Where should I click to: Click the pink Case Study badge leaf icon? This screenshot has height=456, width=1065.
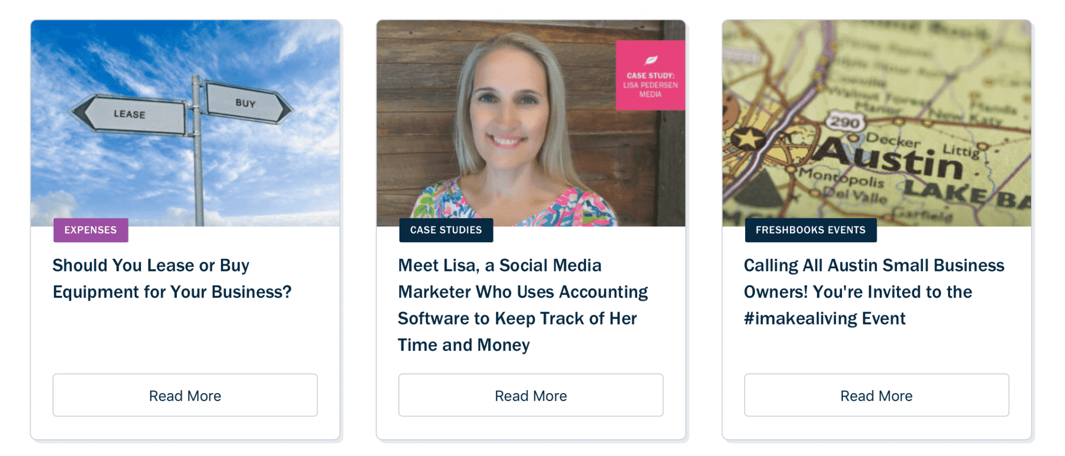[x=651, y=60]
